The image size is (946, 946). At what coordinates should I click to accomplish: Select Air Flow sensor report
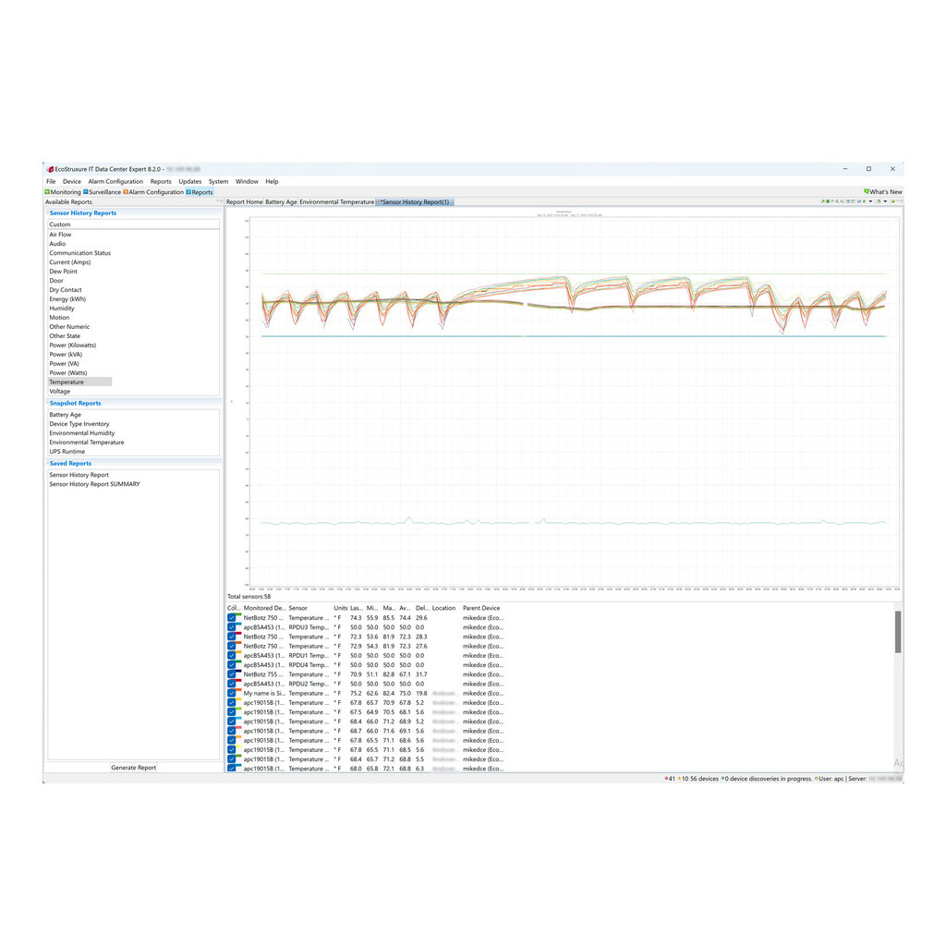(x=60, y=235)
